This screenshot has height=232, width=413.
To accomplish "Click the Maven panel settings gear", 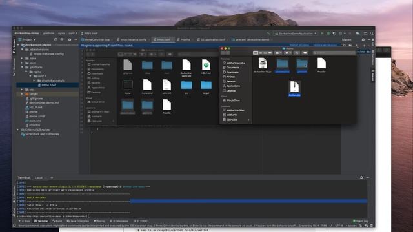I will [363, 39].
